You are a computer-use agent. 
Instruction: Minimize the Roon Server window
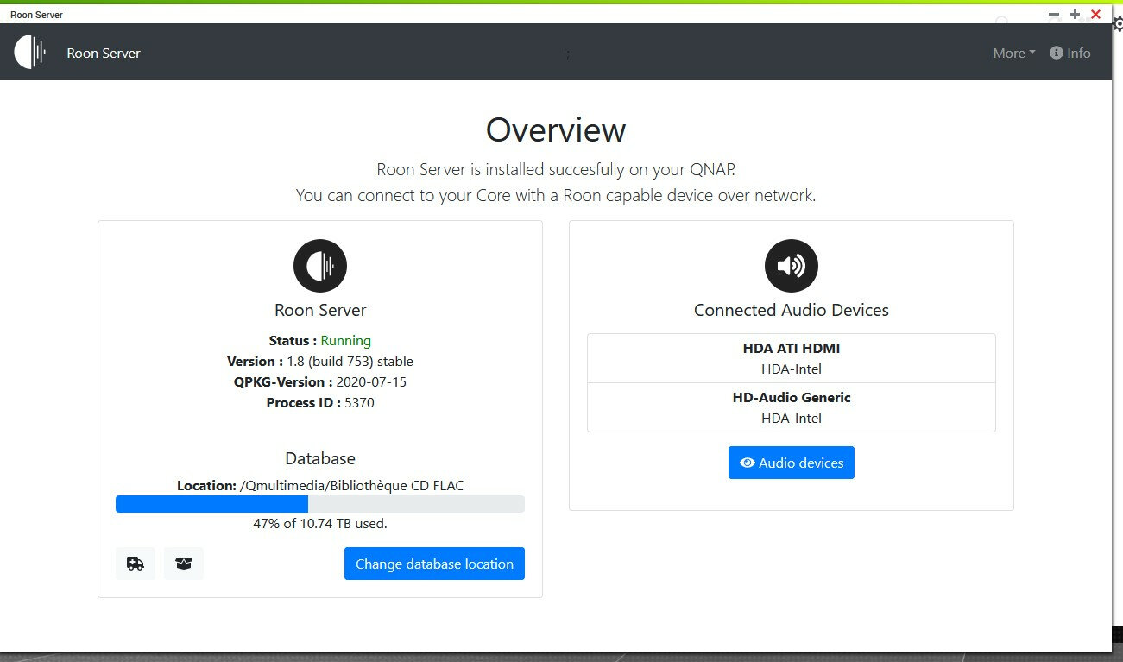point(1054,14)
